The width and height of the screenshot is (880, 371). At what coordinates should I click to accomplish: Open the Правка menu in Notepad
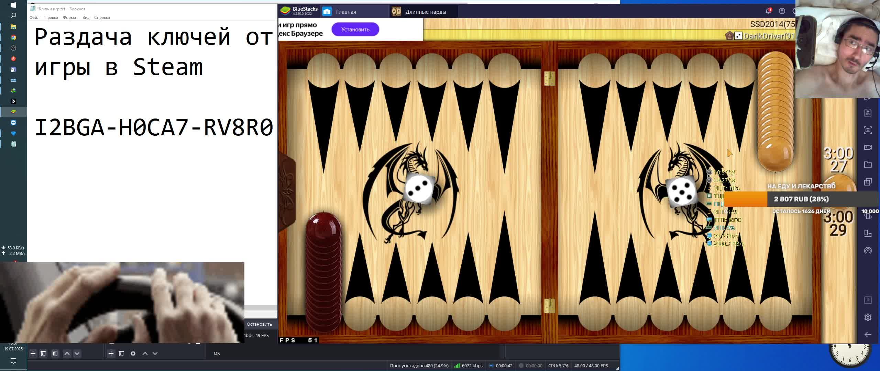coord(51,18)
